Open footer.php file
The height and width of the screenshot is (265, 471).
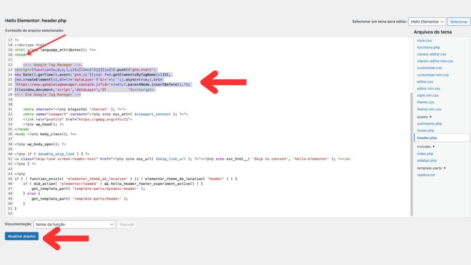coord(425,131)
